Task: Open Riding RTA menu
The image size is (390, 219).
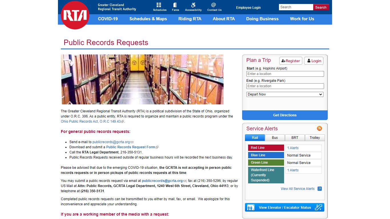Action: (190, 19)
